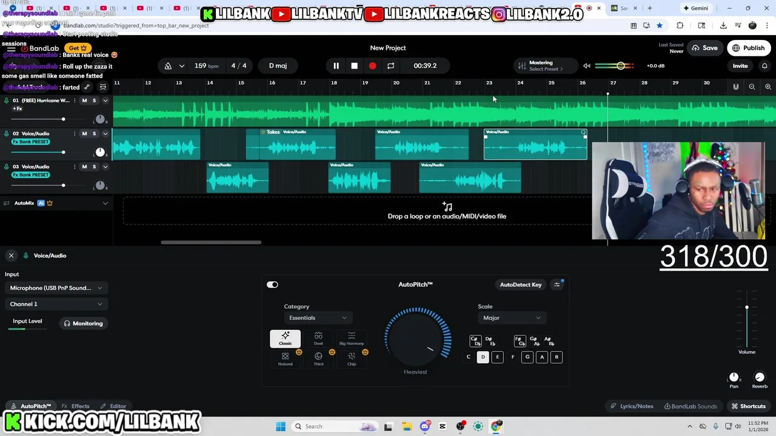Open the notifications bell
This screenshot has height=436, width=776.
point(764,65)
